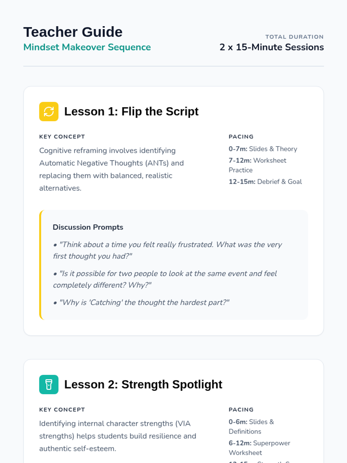Click the Total Duration label
The image size is (347, 463).
pyautogui.click(x=294, y=37)
